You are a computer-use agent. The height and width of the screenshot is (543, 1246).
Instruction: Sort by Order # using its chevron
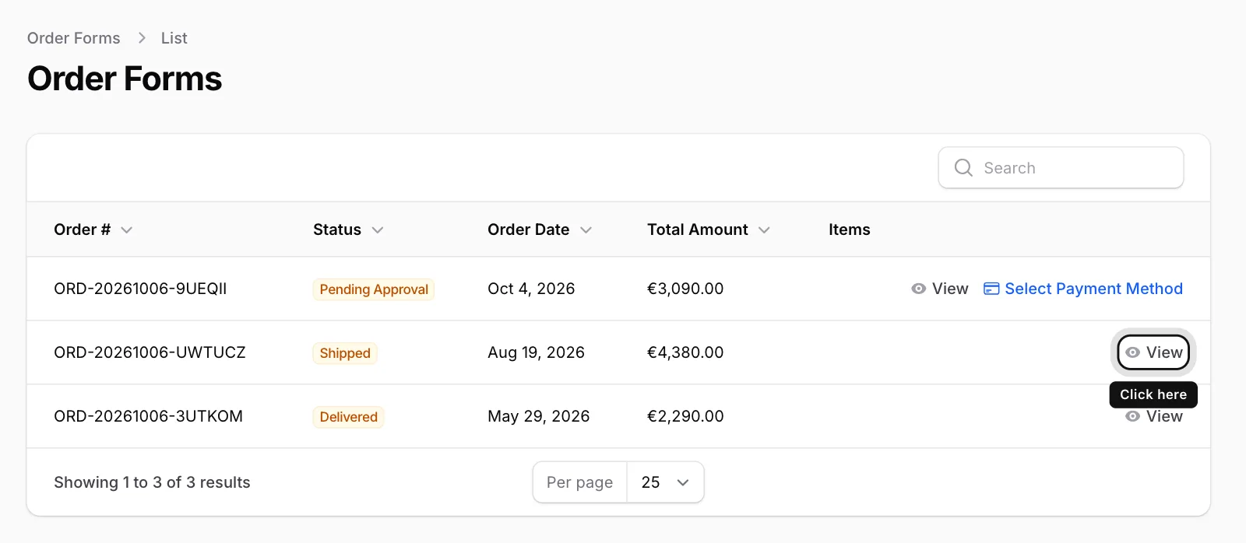127,229
